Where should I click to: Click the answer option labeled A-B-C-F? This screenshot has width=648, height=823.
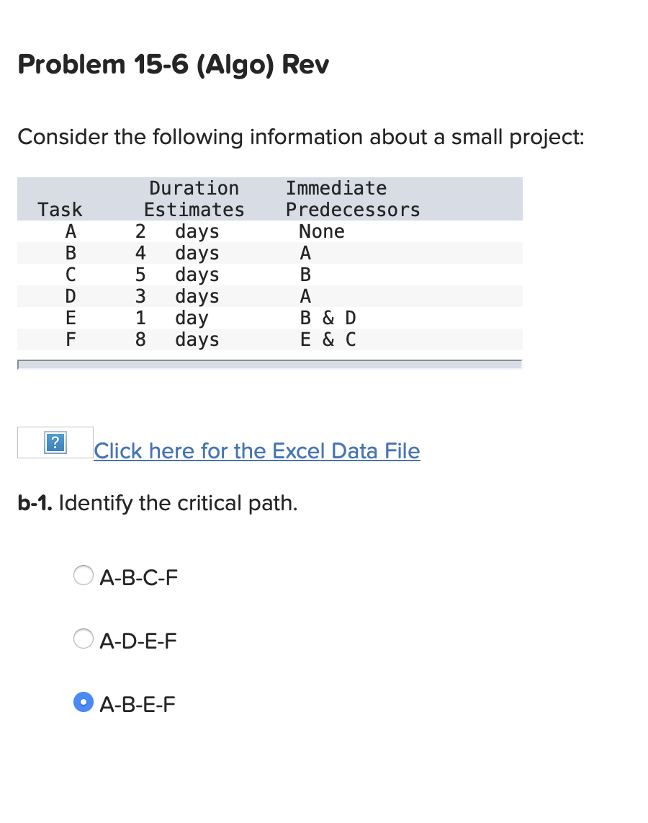click(x=139, y=577)
